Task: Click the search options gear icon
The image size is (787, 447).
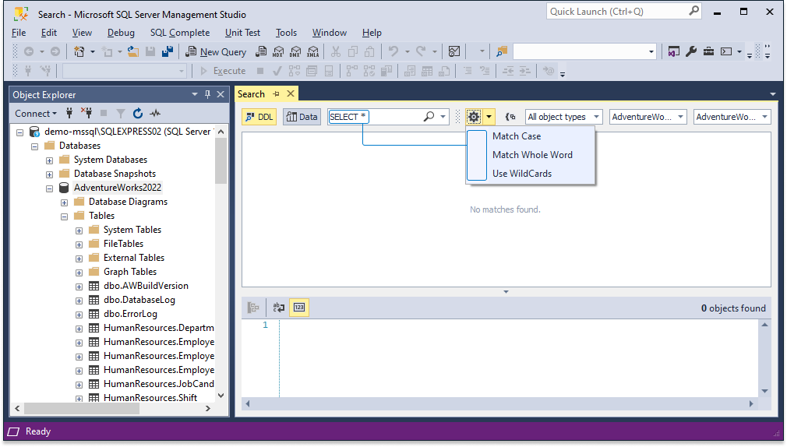Action: tap(473, 117)
